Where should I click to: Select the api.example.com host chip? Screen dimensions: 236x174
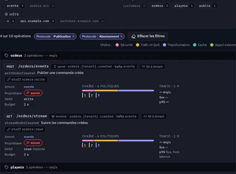click(37, 21)
